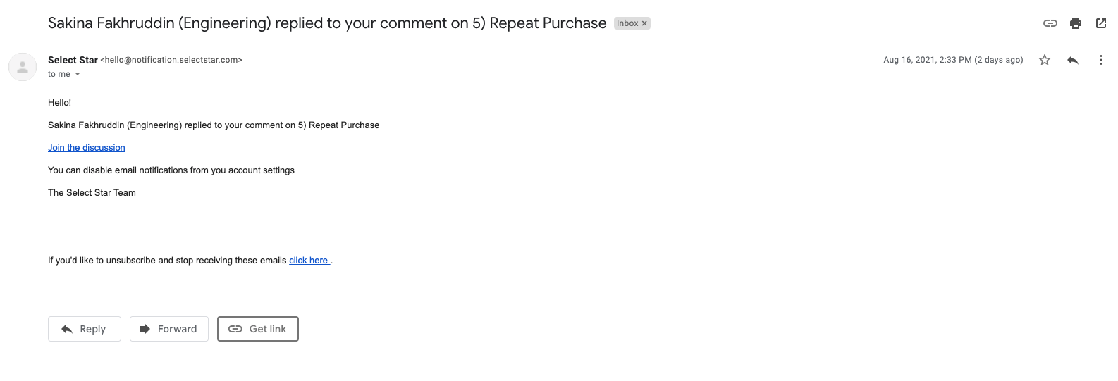Click the Inbox label tag
The width and height of the screenshot is (1118, 381).
[x=627, y=23]
